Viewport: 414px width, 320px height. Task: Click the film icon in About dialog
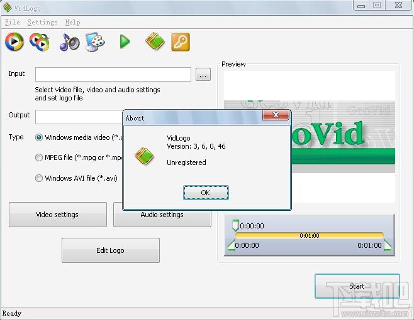(x=144, y=156)
